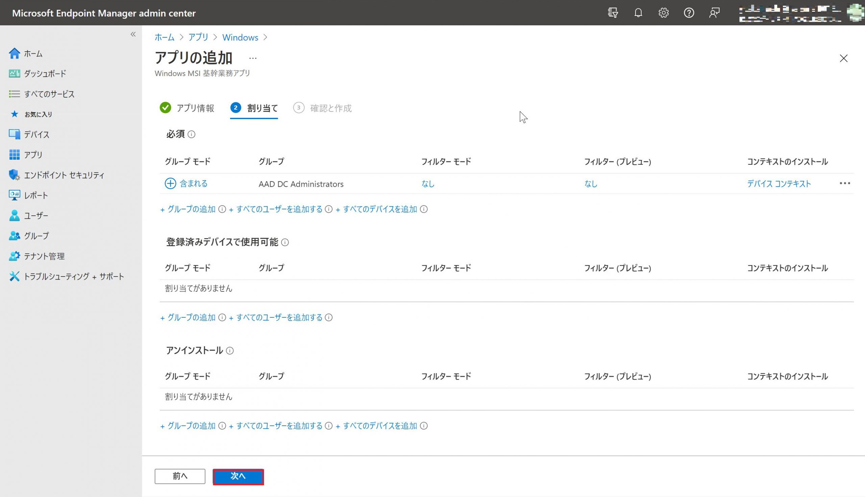The height and width of the screenshot is (497, 865).
Task: Navigate to Windows in the breadcrumb
Action: point(240,37)
